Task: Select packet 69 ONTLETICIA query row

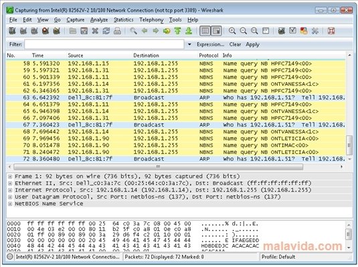Action: point(176,139)
